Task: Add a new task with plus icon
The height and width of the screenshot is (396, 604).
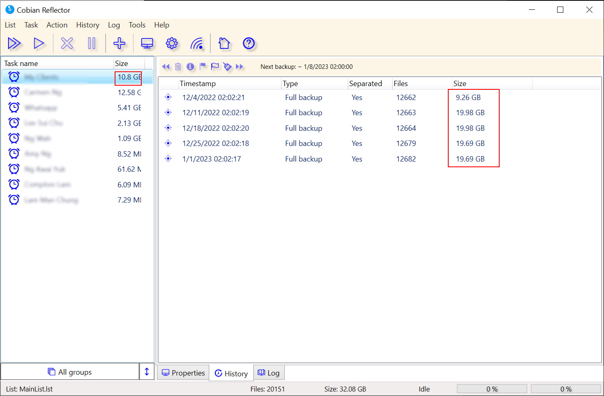Action: tap(120, 43)
